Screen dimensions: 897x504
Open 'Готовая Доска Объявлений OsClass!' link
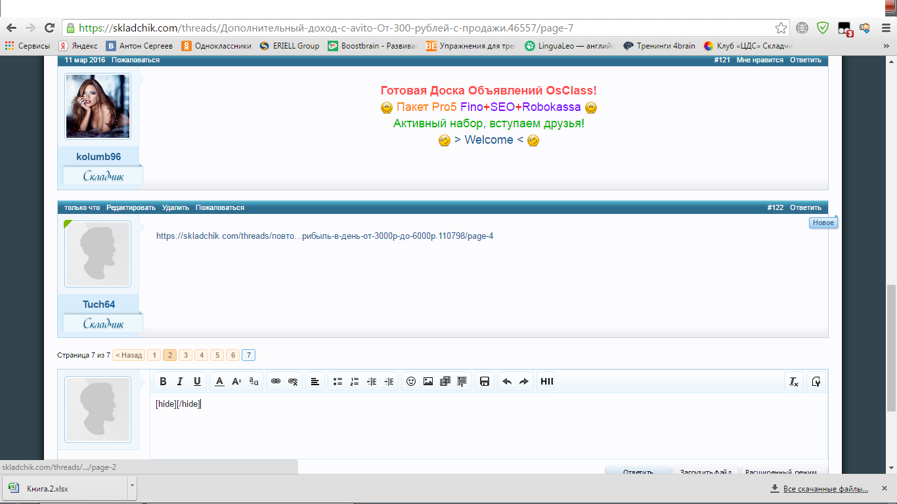(489, 91)
